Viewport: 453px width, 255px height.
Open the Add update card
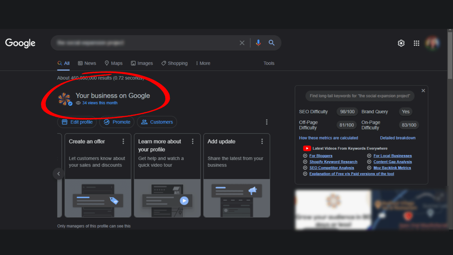237,175
